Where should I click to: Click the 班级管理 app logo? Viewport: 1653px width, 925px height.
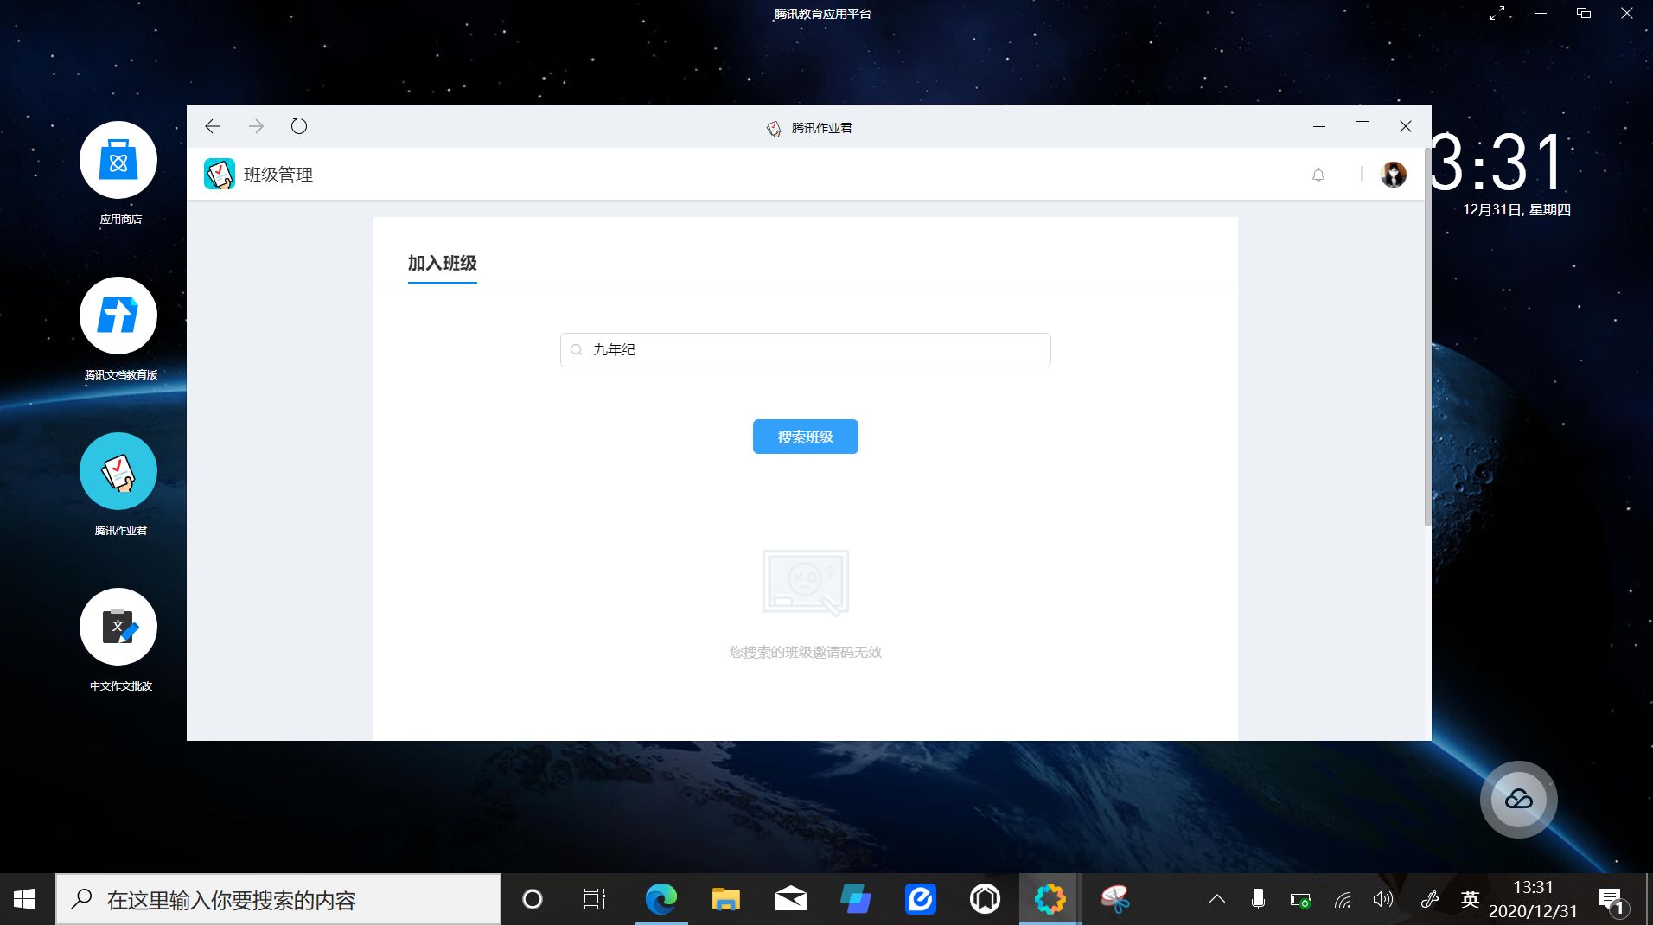pyautogui.click(x=220, y=174)
